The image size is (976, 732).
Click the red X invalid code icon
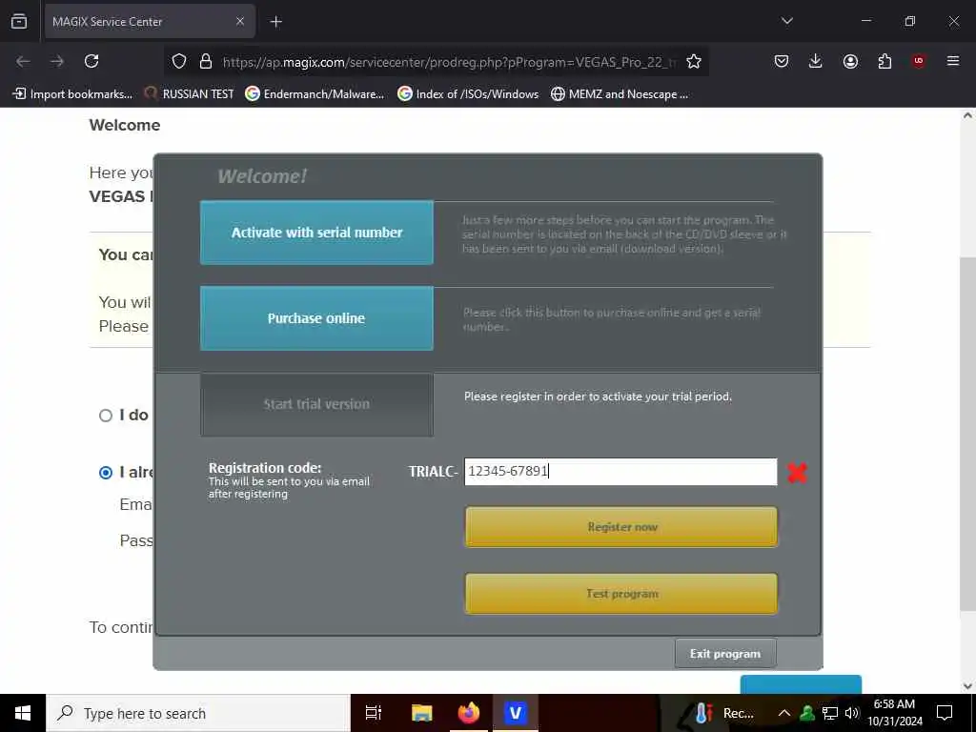798,473
